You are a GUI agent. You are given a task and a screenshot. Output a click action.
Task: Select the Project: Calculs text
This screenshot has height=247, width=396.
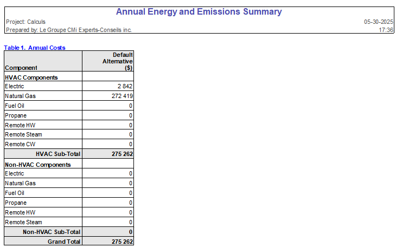click(25, 22)
